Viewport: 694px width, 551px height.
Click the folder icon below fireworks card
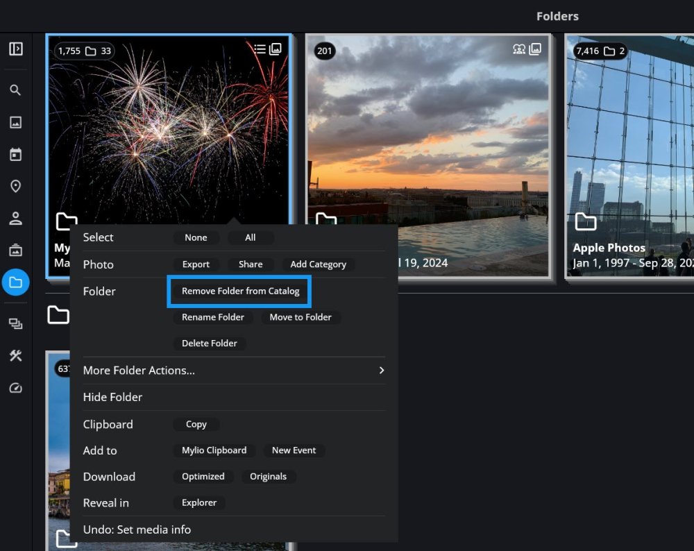pos(58,315)
